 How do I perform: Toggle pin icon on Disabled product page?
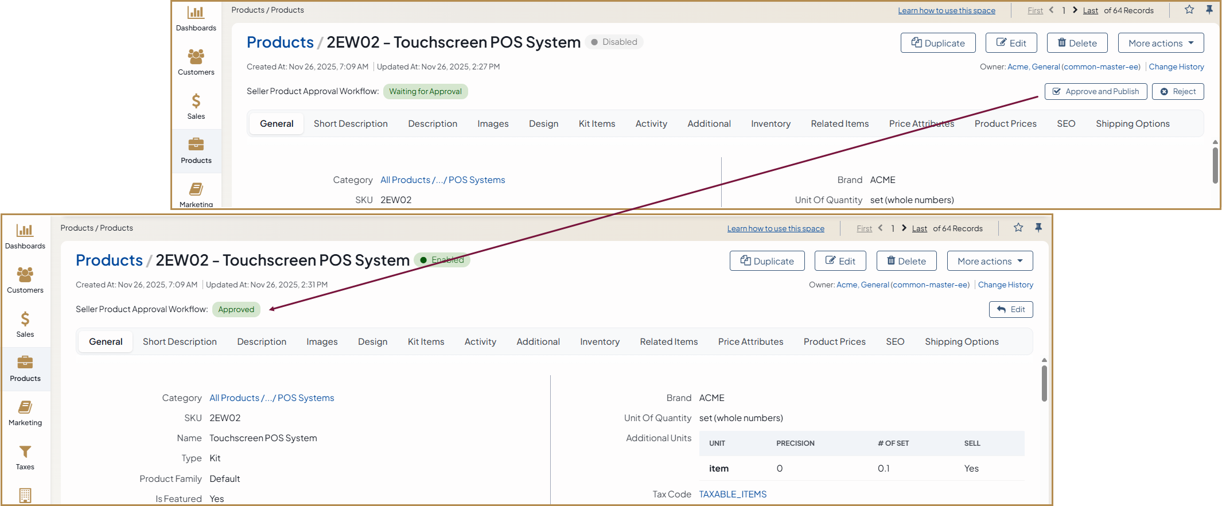tap(1209, 10)
